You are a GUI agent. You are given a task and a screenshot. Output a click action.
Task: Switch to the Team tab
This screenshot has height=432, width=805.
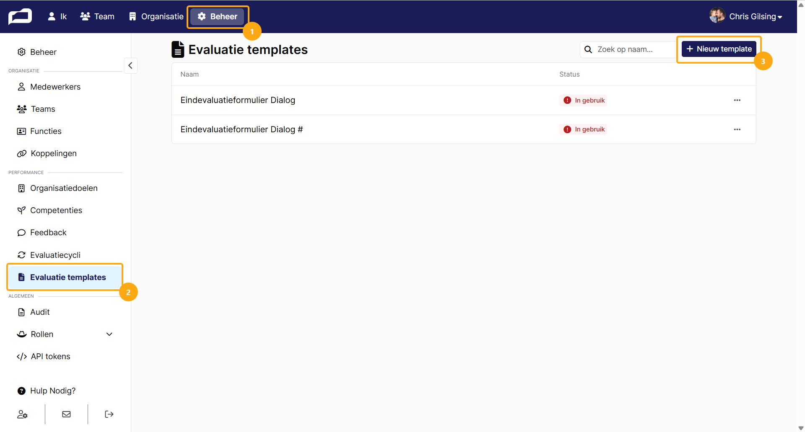click(97, 16)
